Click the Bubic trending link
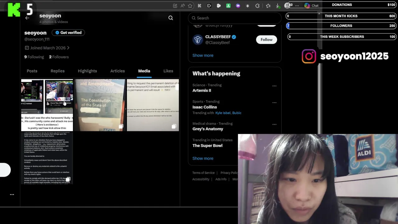 point(237,113)
